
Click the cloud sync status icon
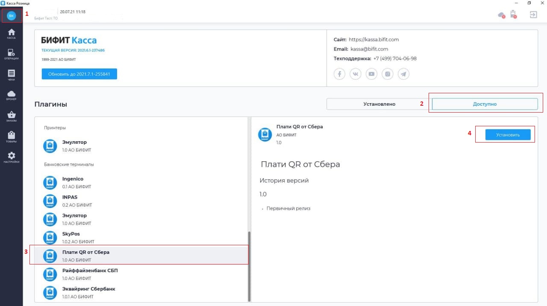click(x=501, y=15)
